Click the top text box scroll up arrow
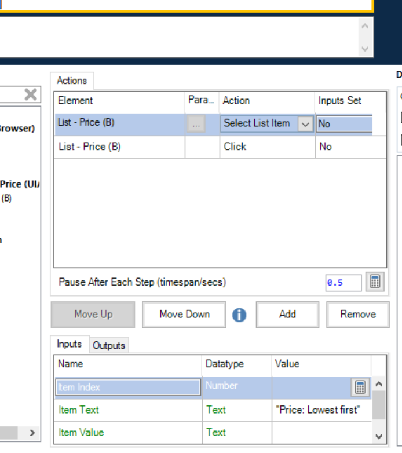 click(365, 26)
